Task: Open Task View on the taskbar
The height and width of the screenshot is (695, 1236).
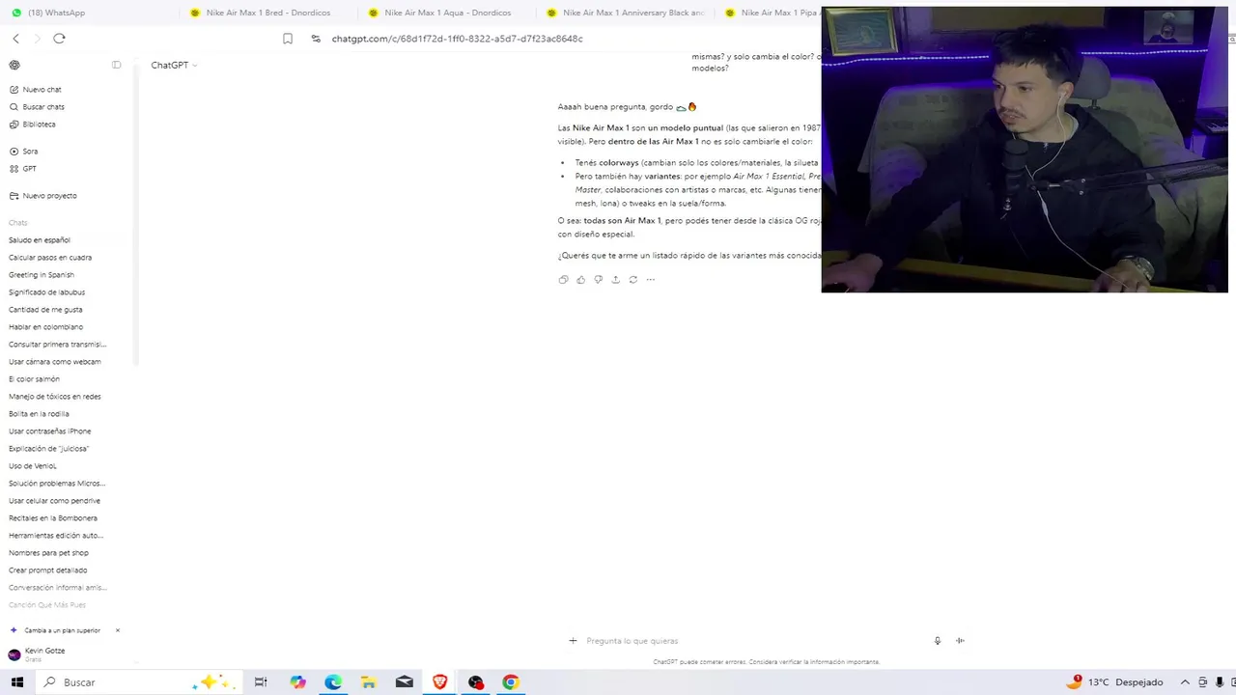Action: (x=261, y=682)
